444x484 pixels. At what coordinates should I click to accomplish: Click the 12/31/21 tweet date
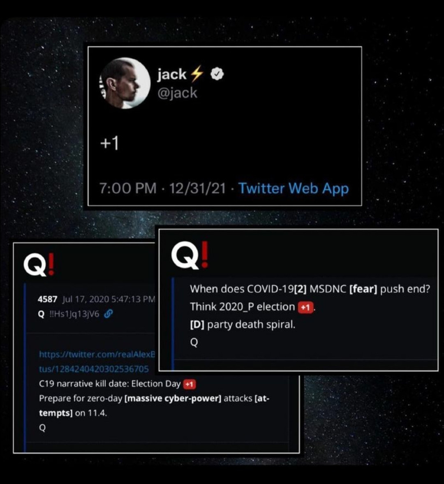tap(197, 188)
